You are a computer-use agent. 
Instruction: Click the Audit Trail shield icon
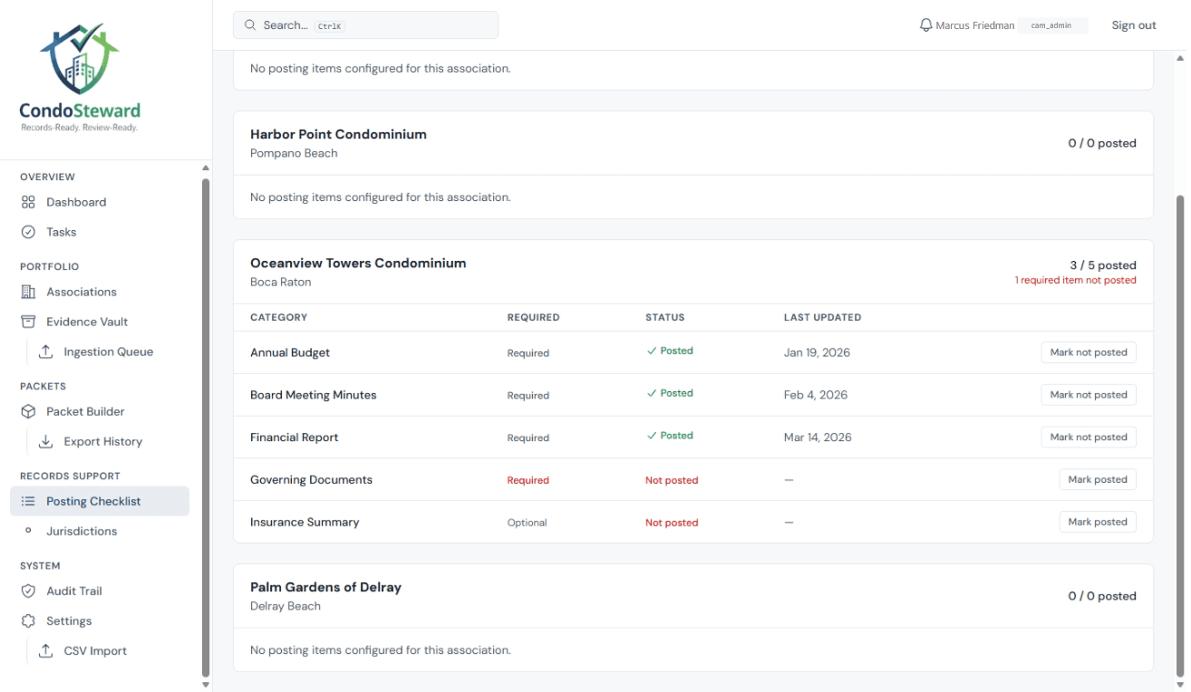(x=28, y=591)
